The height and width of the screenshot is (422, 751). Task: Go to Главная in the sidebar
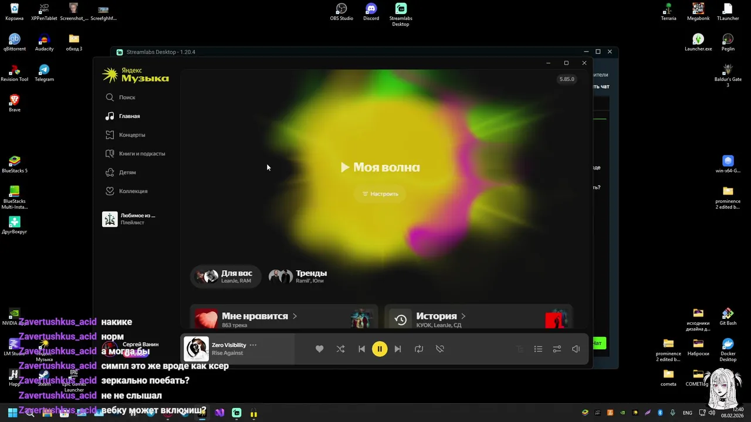122,116
